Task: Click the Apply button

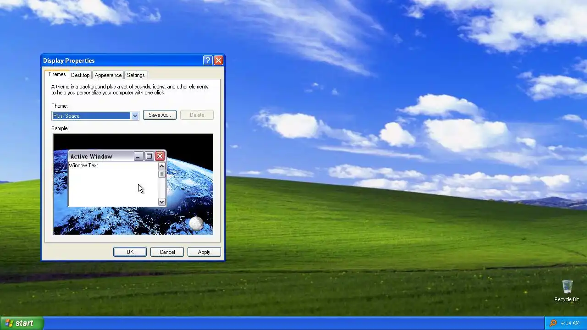Action: click(204, 252)
